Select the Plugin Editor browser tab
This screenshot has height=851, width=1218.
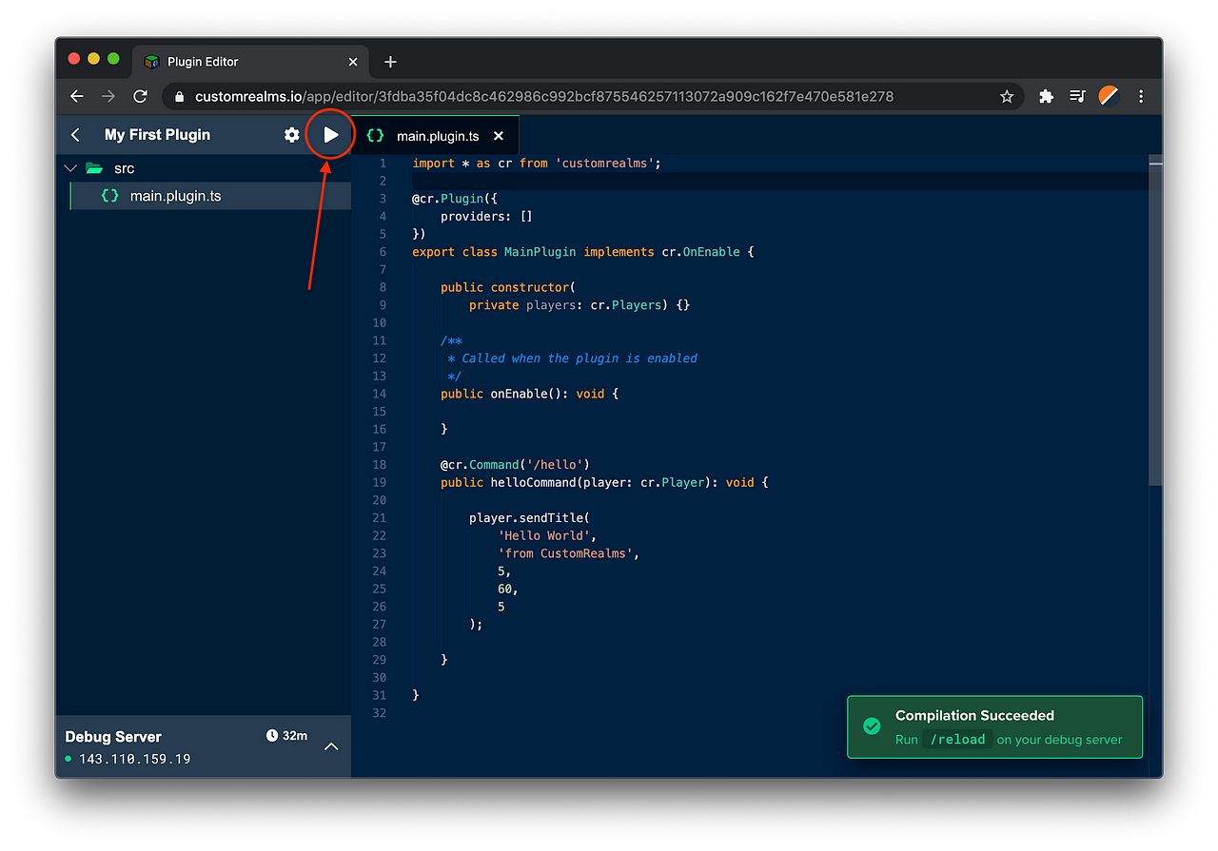click(x=249, y=62)
